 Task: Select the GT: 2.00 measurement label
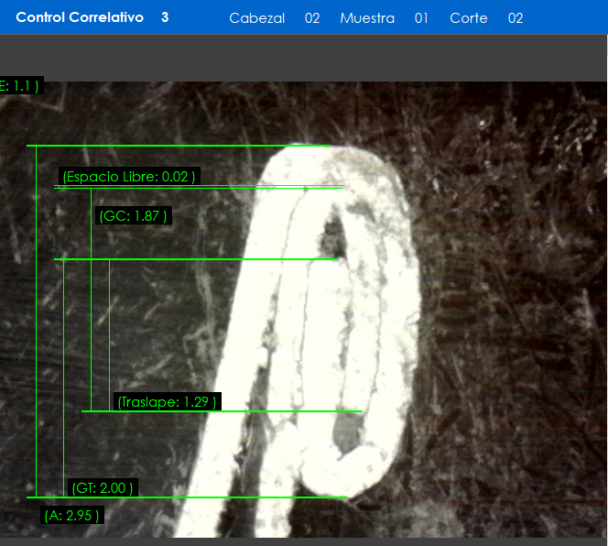pos(103,487)
